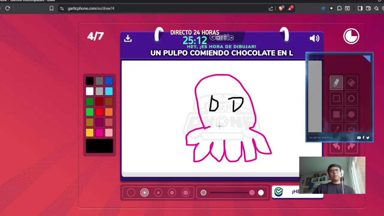Pick the dark red color swatch

click(99, 101)
